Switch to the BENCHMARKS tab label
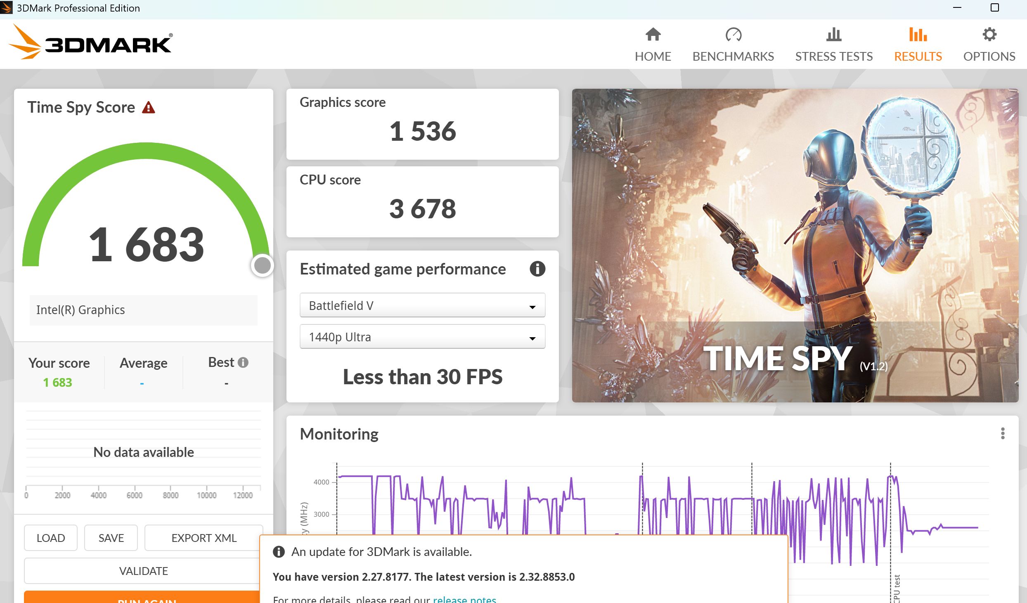 click(733, 57)
